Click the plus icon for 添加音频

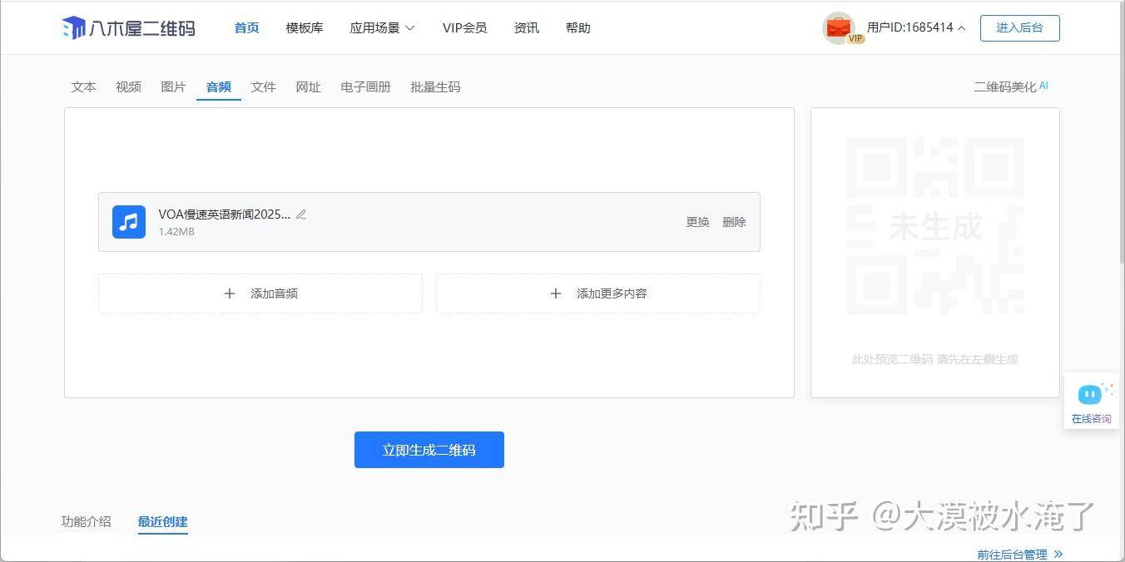230,293
